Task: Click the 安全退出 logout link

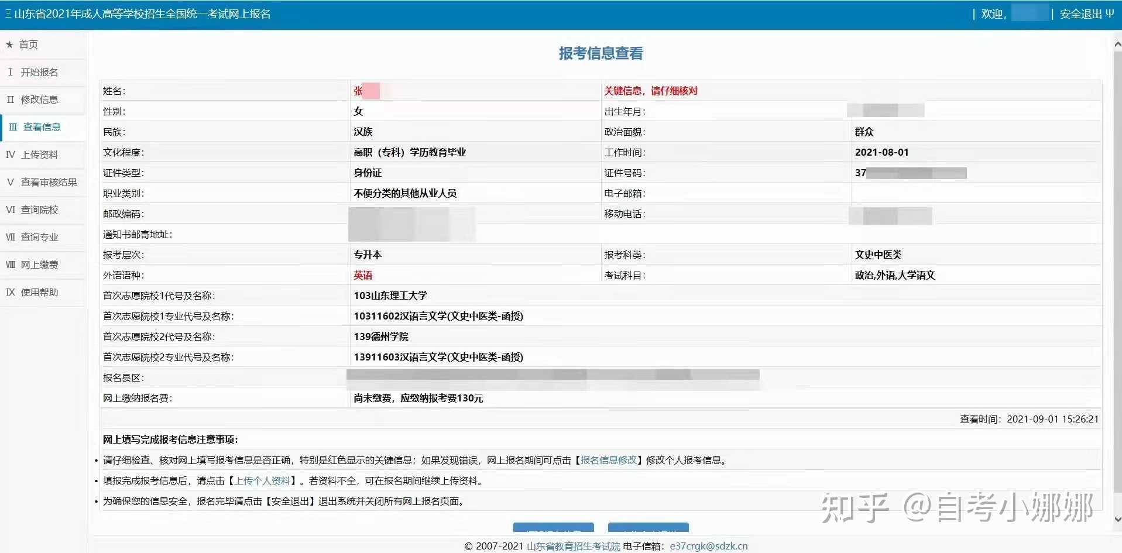Action: tap(1086, 14)
